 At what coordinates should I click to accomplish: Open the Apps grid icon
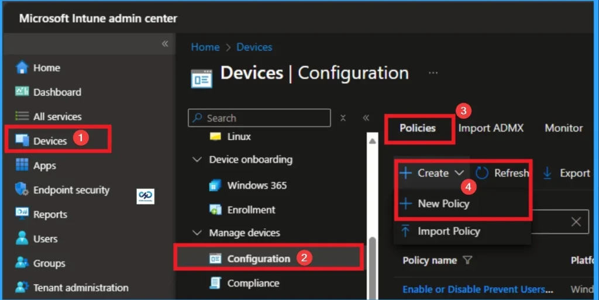click(22, 165)
